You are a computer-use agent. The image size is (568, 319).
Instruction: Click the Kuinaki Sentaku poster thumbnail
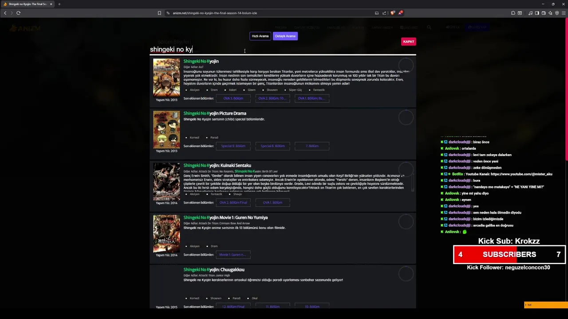[x=166, y=182]
